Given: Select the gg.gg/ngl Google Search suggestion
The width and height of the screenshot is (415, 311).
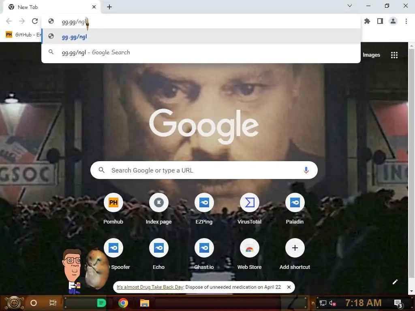Looking at the screenshot, I should pyautogui.click(x=201, y=52).
